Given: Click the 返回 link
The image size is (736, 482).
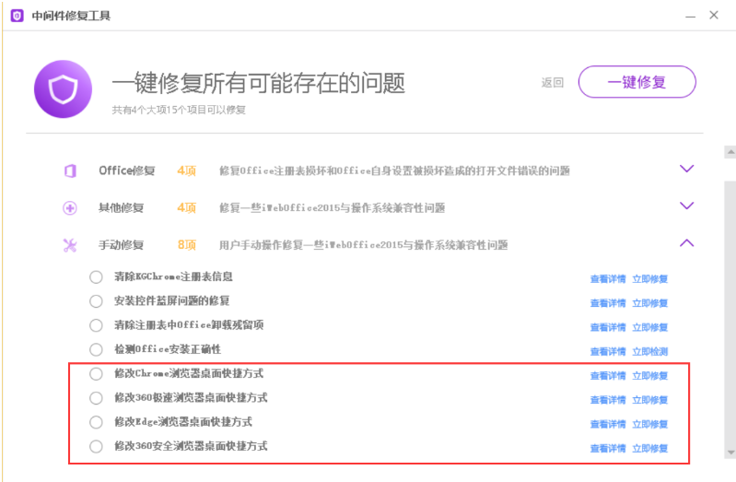Looking at the screenshot, I should (553, 83).
